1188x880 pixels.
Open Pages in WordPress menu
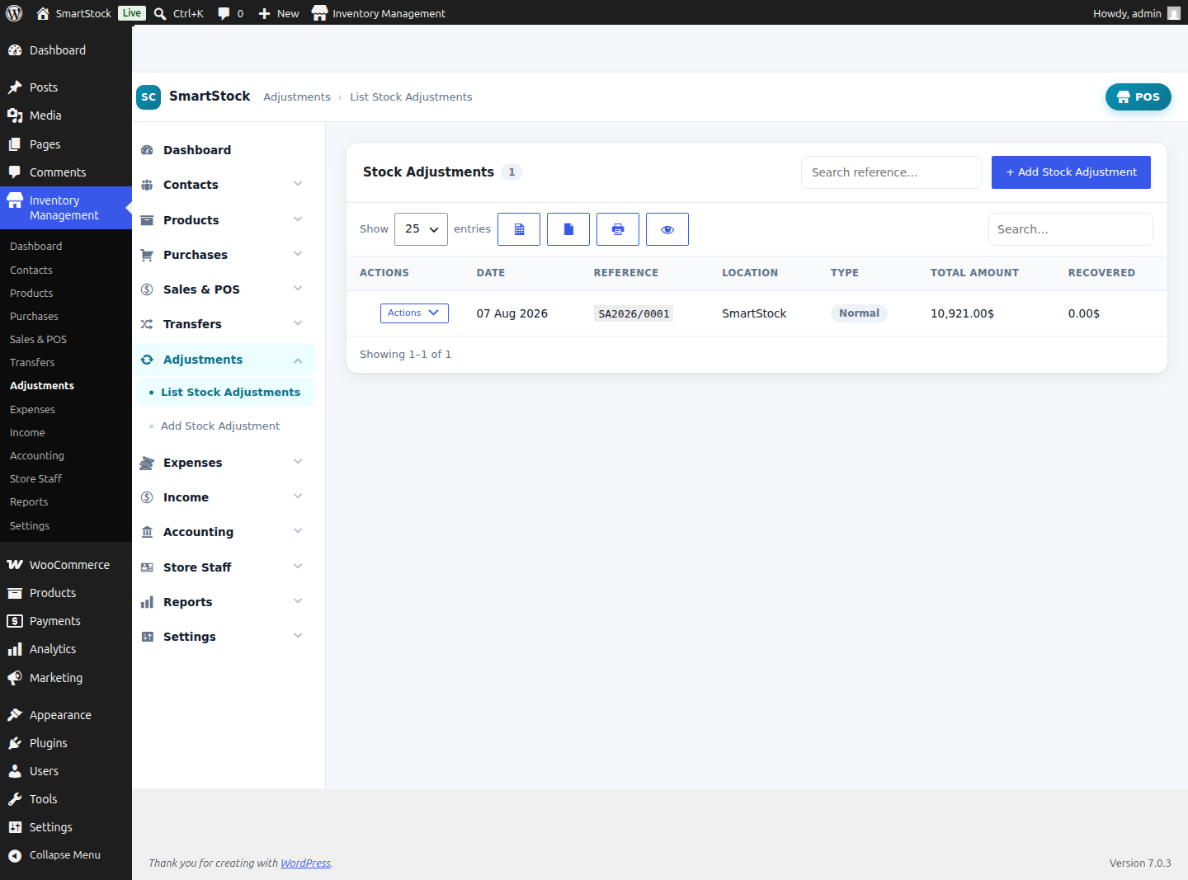click(x=66, y=144)
